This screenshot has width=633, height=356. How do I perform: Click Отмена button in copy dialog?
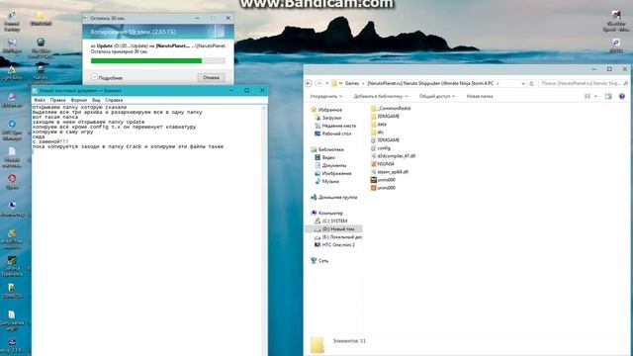pos(211,77)
